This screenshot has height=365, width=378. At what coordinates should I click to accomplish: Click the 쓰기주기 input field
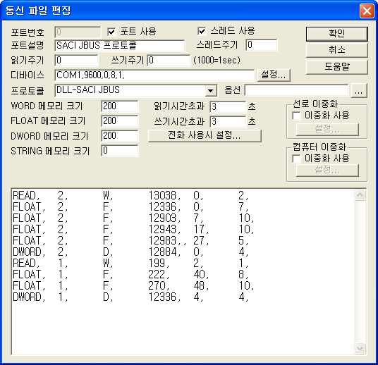pyautogui.click(x=169, y=60)
